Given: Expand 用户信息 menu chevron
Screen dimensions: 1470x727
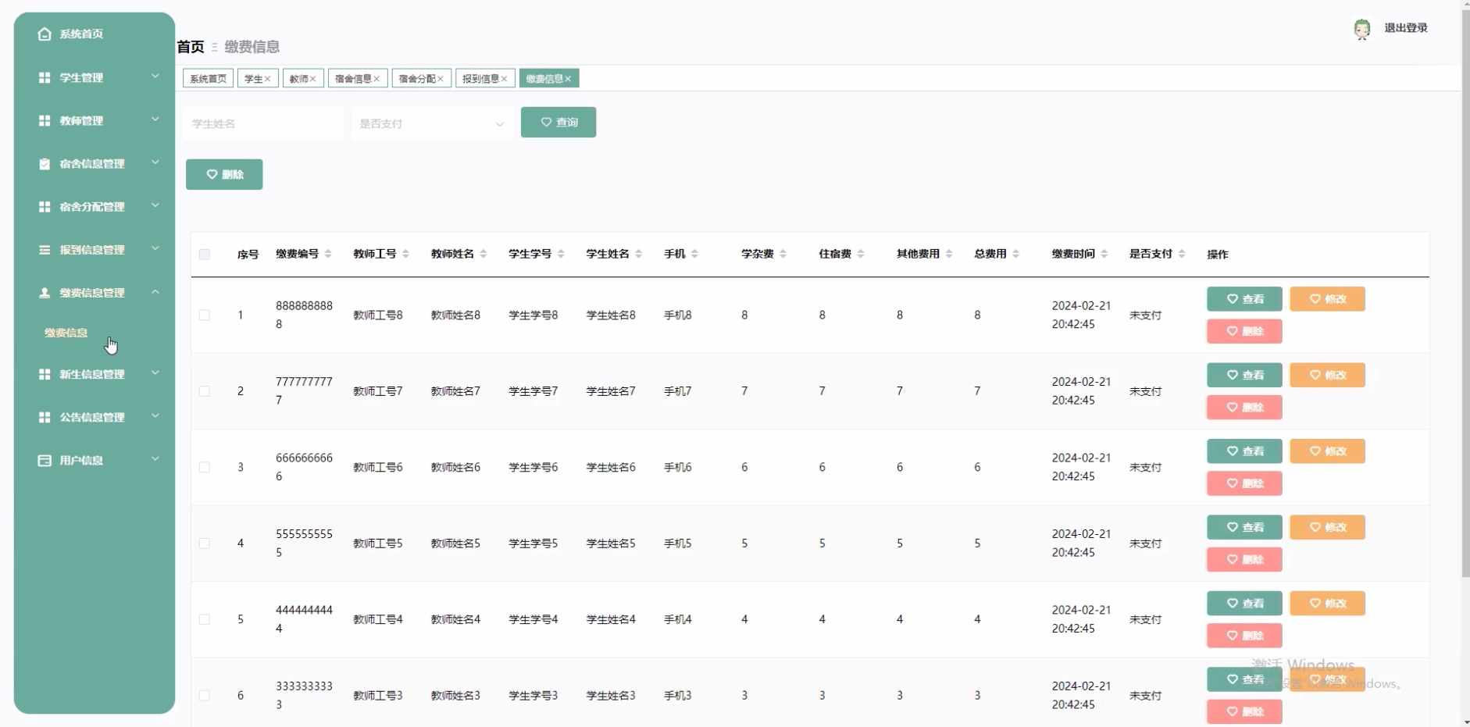Looking at the screenshot, I should coord(155,459).
